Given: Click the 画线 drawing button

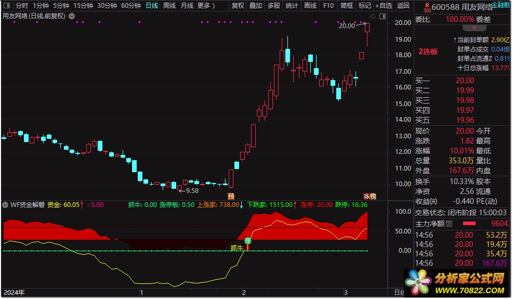Looking at the screenshot, I should point(310,6).
